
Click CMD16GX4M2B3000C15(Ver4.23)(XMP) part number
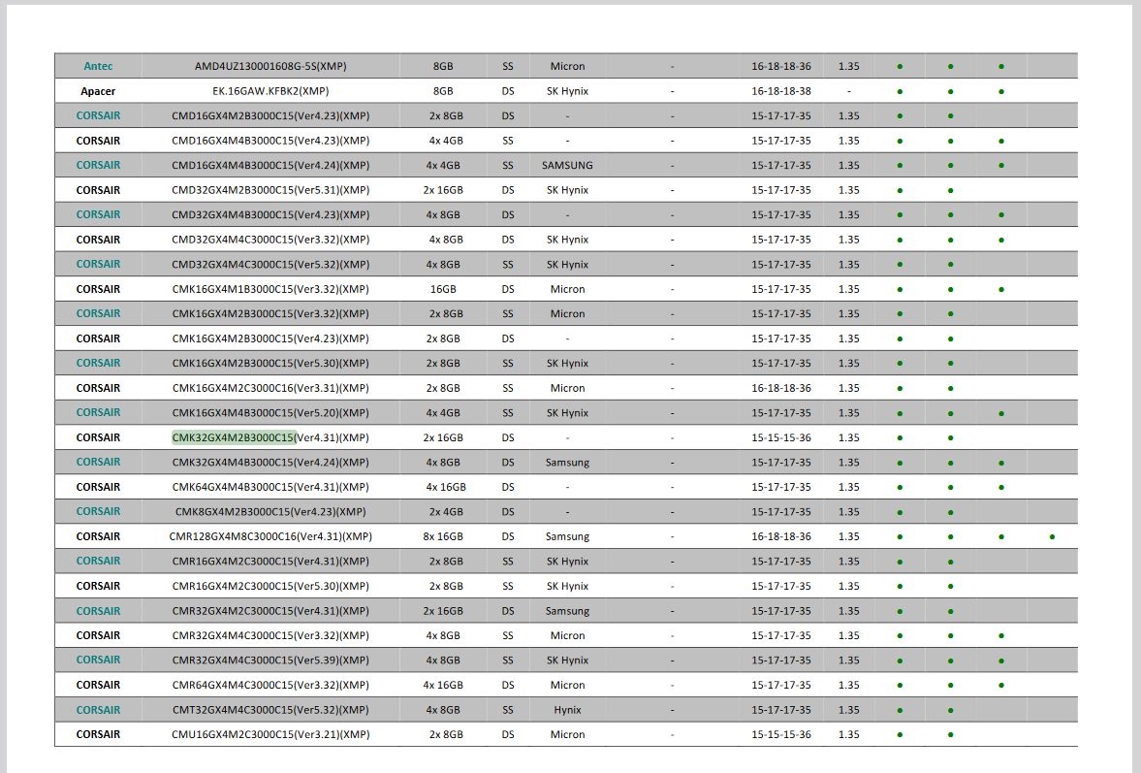coord(270,115)
